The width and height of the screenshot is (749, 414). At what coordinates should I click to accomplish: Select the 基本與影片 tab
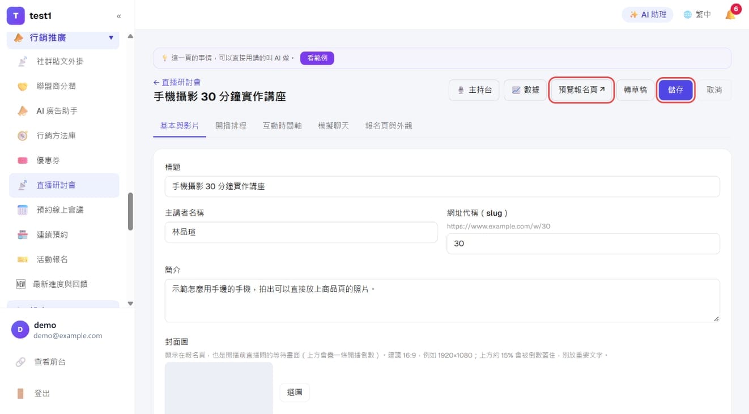point(180,126)
